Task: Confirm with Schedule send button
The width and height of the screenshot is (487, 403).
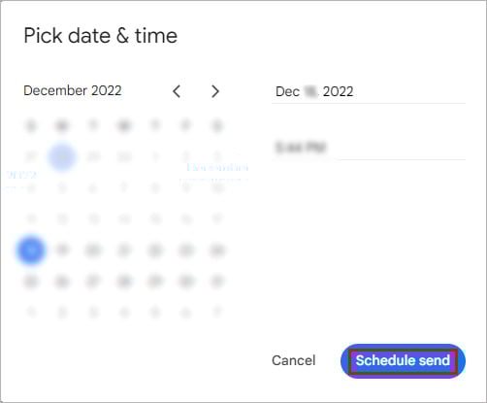Action: 403,360
